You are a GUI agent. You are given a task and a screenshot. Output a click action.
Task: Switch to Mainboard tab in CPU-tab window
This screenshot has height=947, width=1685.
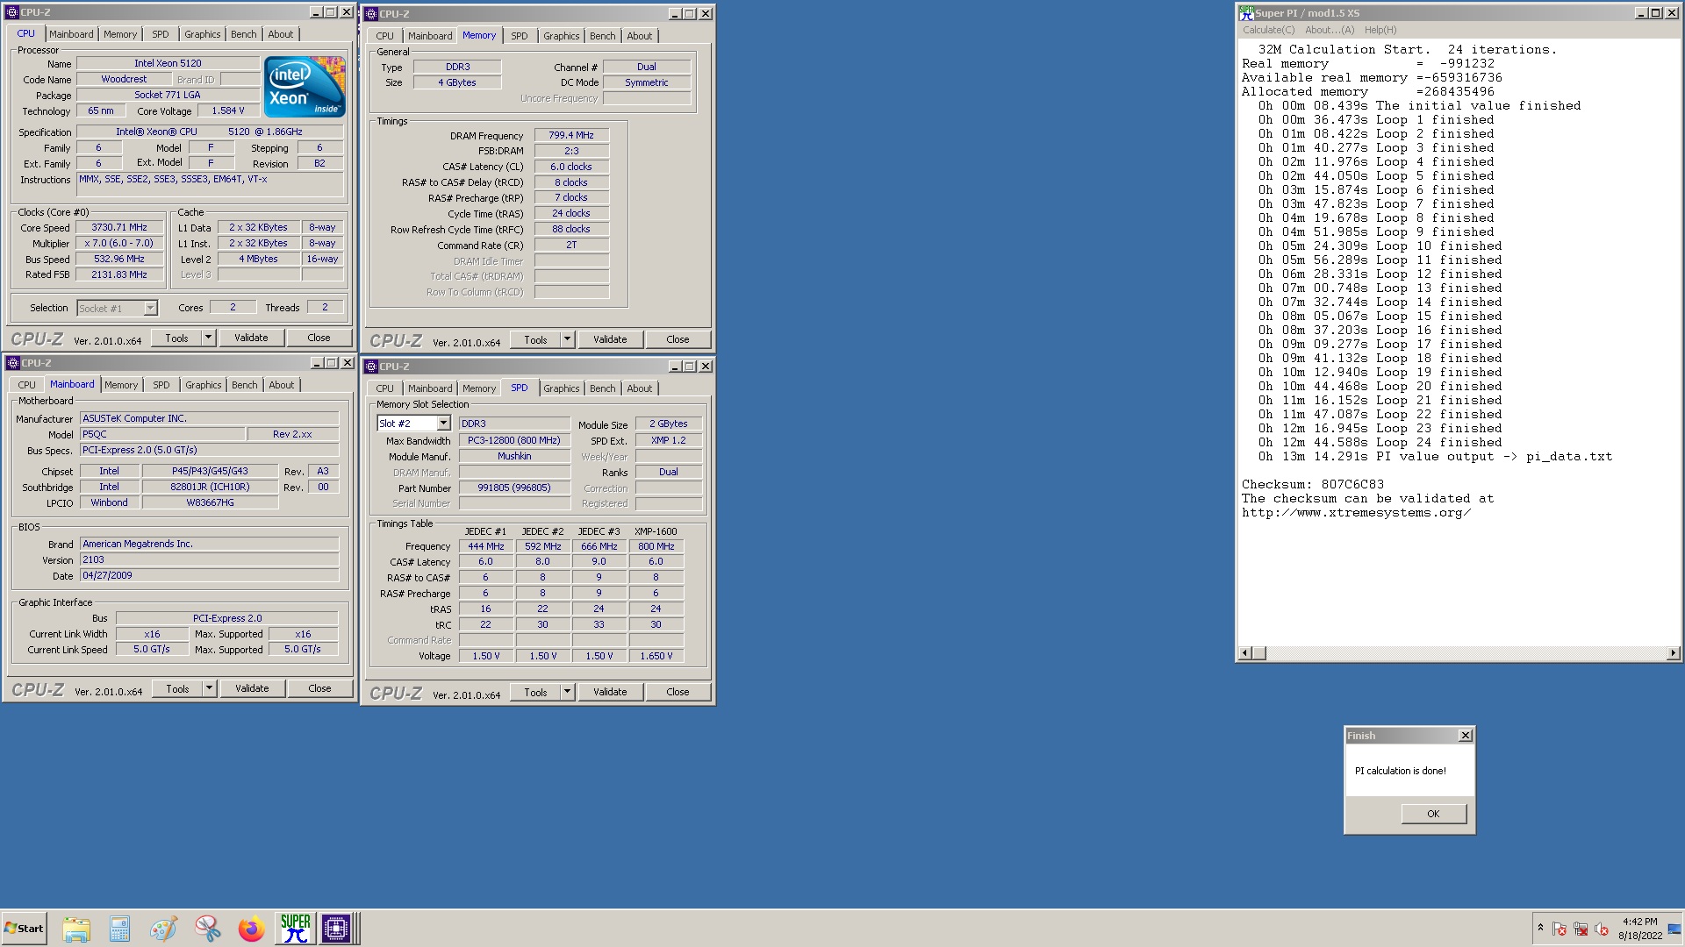tap(71, 34)
